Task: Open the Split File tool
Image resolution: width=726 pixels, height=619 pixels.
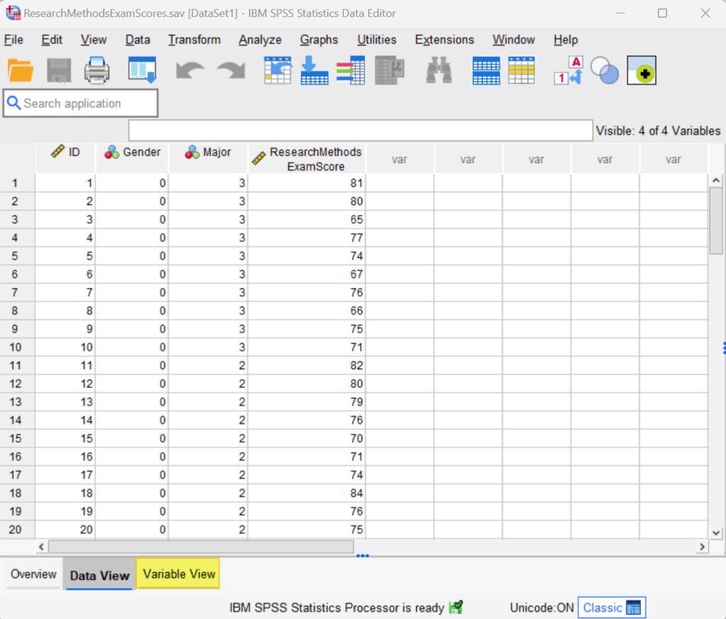Action: coord(485,70)
